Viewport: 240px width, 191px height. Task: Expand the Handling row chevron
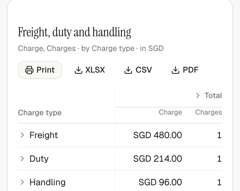pos(22,182)
